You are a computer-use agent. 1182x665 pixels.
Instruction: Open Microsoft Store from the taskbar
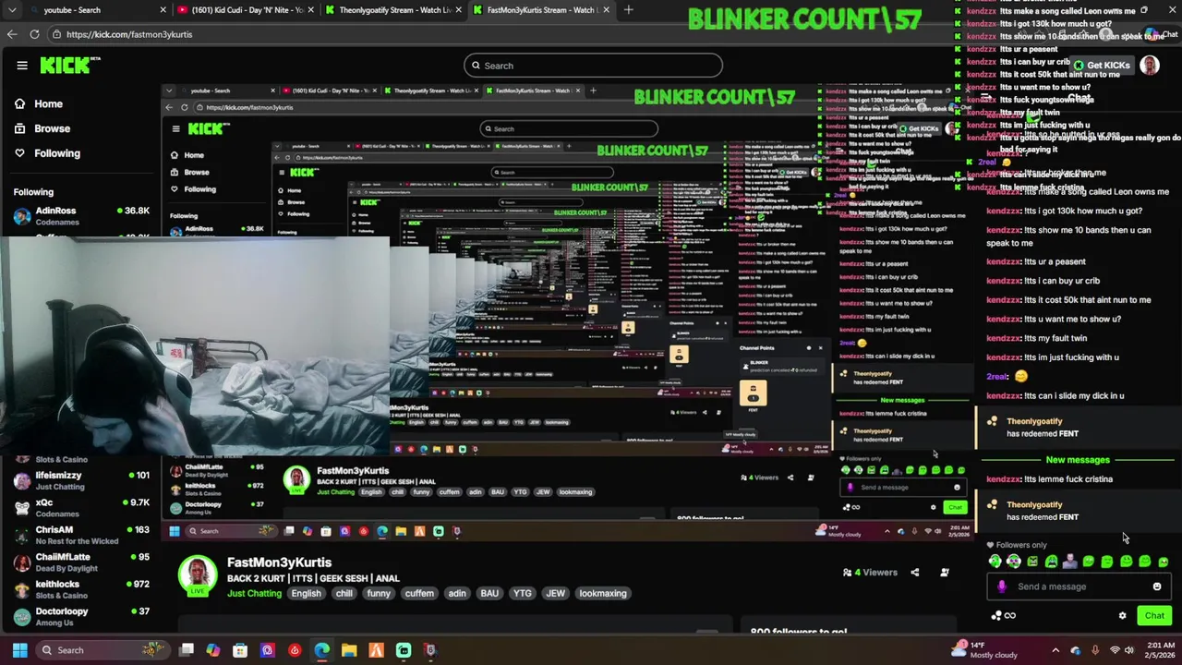(x=240, y=650)
